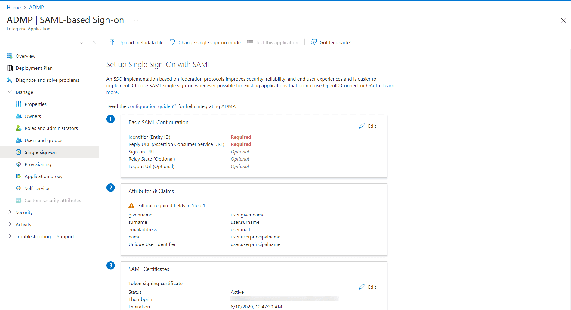Open the ellipsis menu beside the page title

(136, 20)
